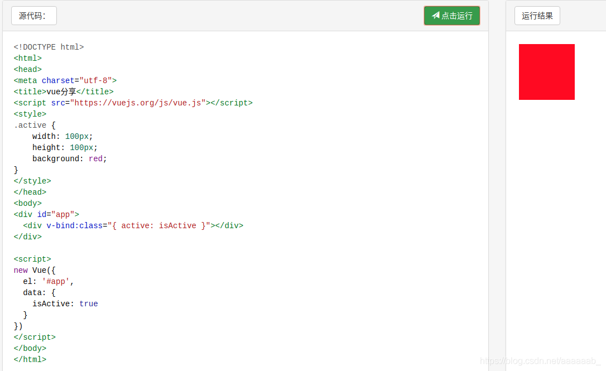Screen dimensions: 606x371
Task: Click the title line containing vue分享
Action: [x=64, y=91]
